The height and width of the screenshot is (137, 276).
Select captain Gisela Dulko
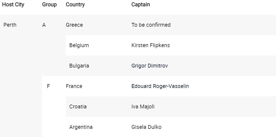coord(146,127)
